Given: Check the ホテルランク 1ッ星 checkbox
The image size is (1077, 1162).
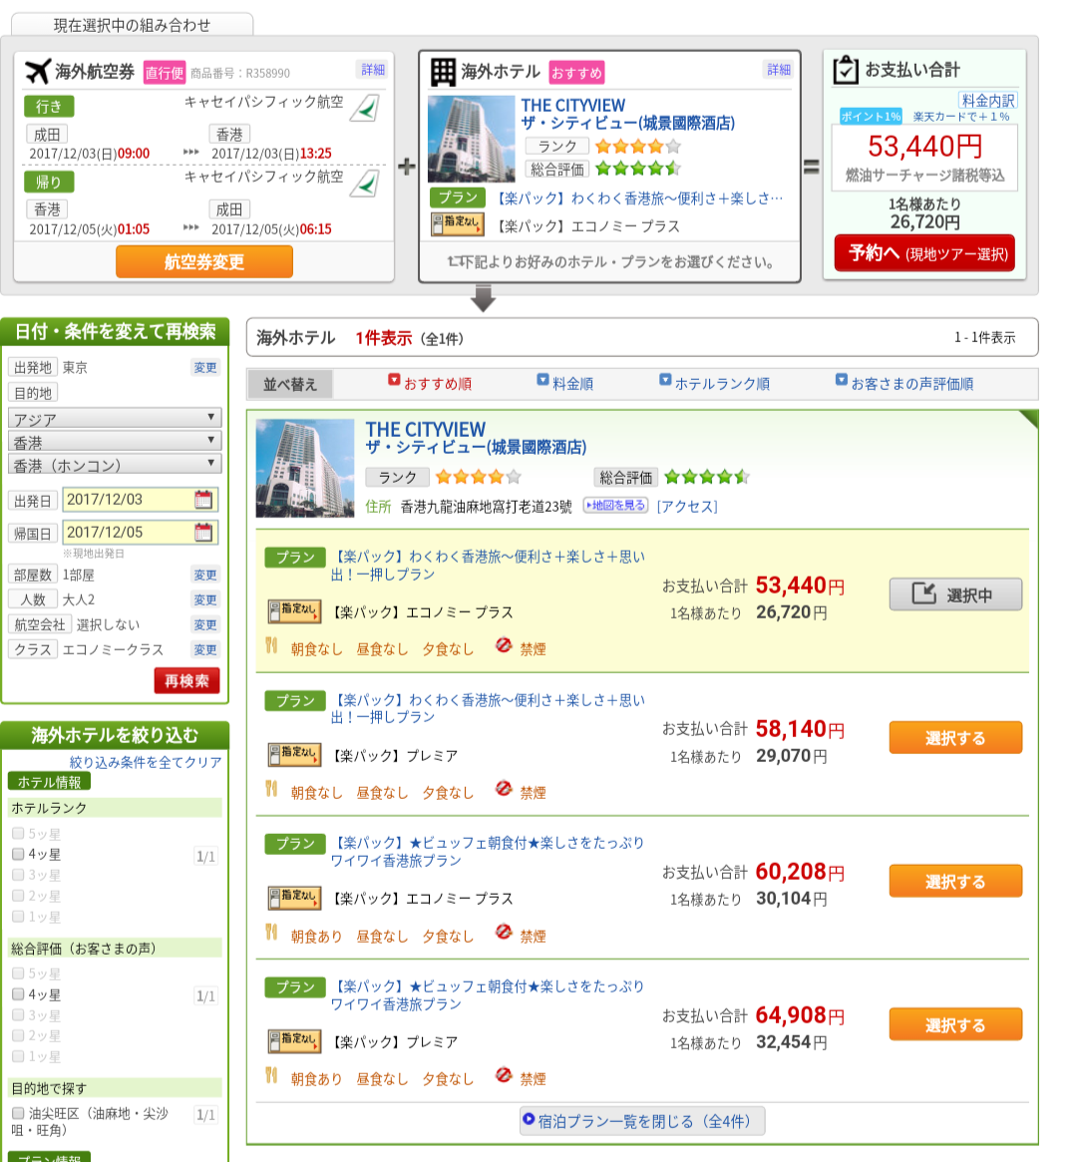Looking at the screenshot, I should (19, 916).
